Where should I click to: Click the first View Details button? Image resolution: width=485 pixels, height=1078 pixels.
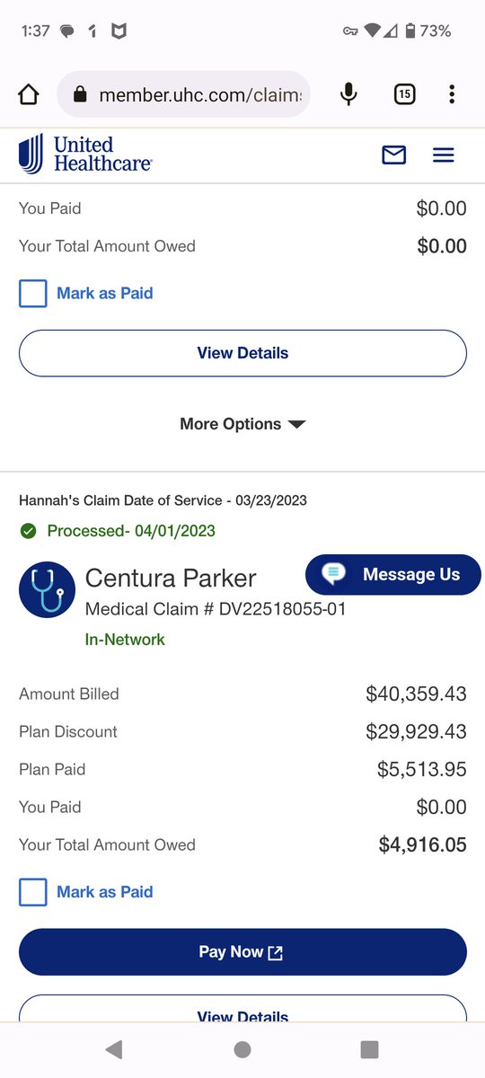pyautogui.click(x=242, y=353)
